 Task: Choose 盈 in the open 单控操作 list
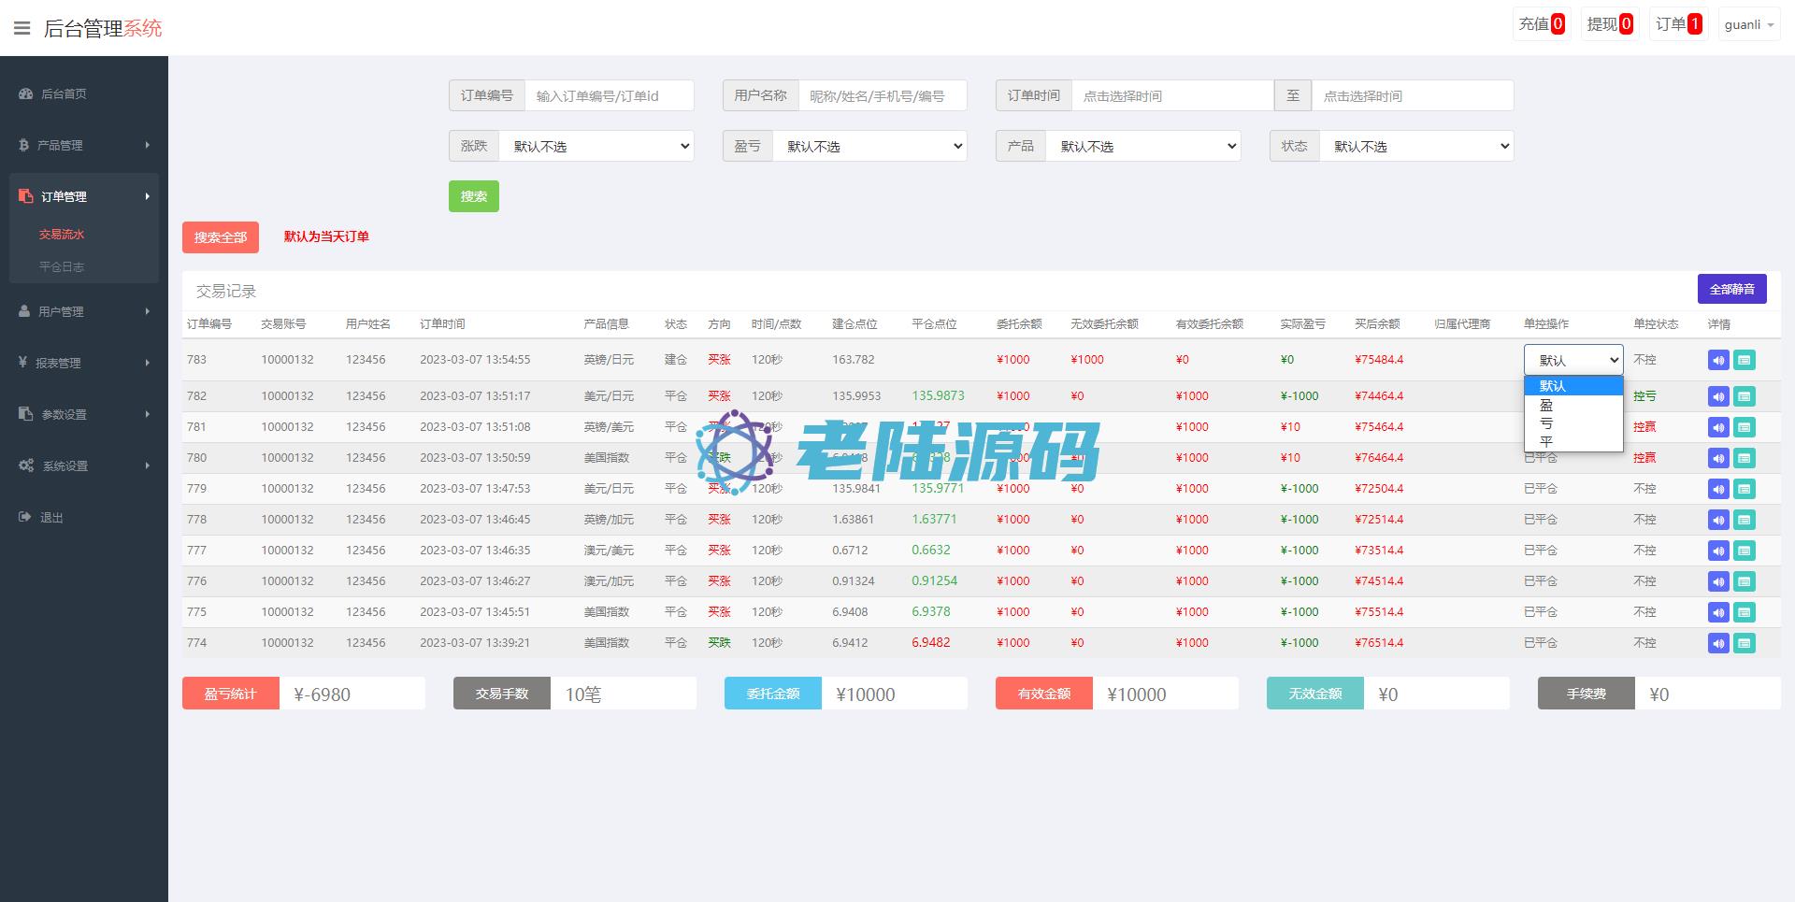[1546, 405]
